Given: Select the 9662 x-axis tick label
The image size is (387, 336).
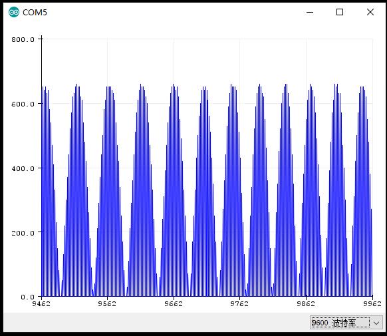Looking at the screenshot, I should coord(174,303).
